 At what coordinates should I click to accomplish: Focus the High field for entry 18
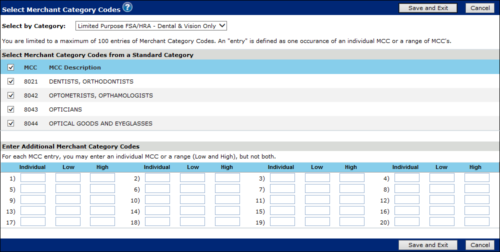(227, 221)
